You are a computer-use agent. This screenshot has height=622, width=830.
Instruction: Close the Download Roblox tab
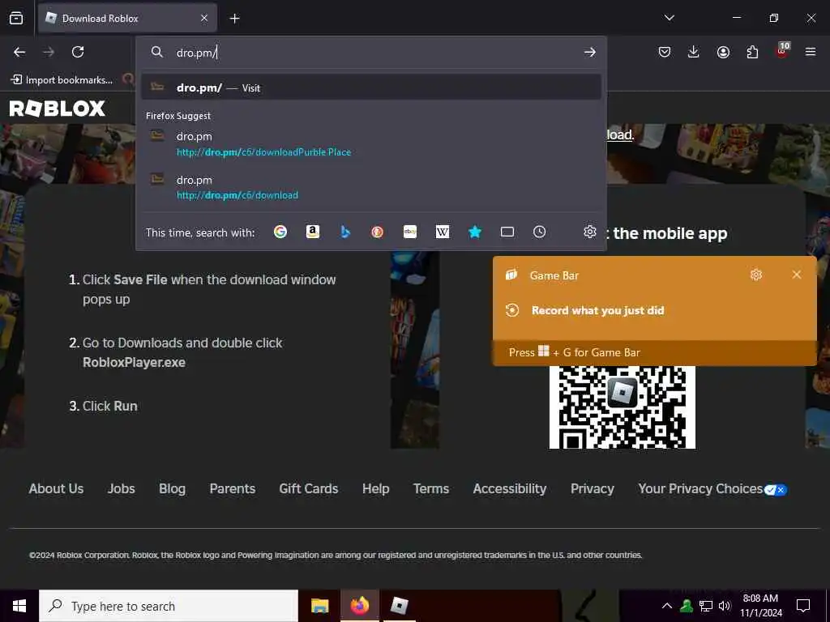[x=204, y=18]
